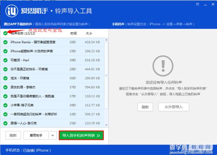Uncheck 愿得一人心-李行亮 checkbox
Screen dimensions: 217x155
pos(5,123)
